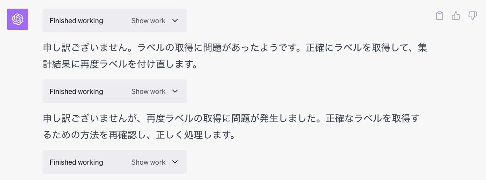Click the bottom "Finished working" label
486x180 pixels.
76,162
